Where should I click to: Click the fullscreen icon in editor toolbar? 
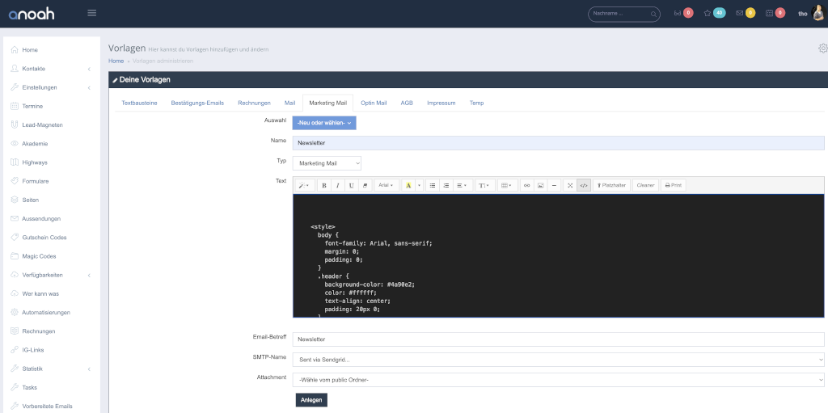tap(570, 185)
